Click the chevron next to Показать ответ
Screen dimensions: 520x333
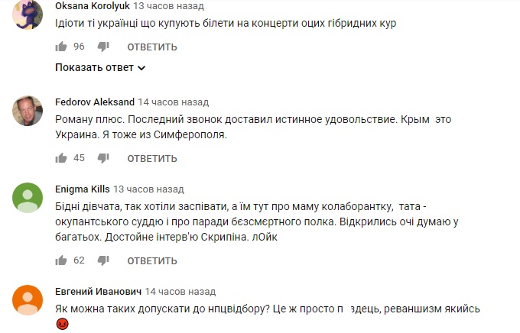pyautogui.click(x=141, y=68)
